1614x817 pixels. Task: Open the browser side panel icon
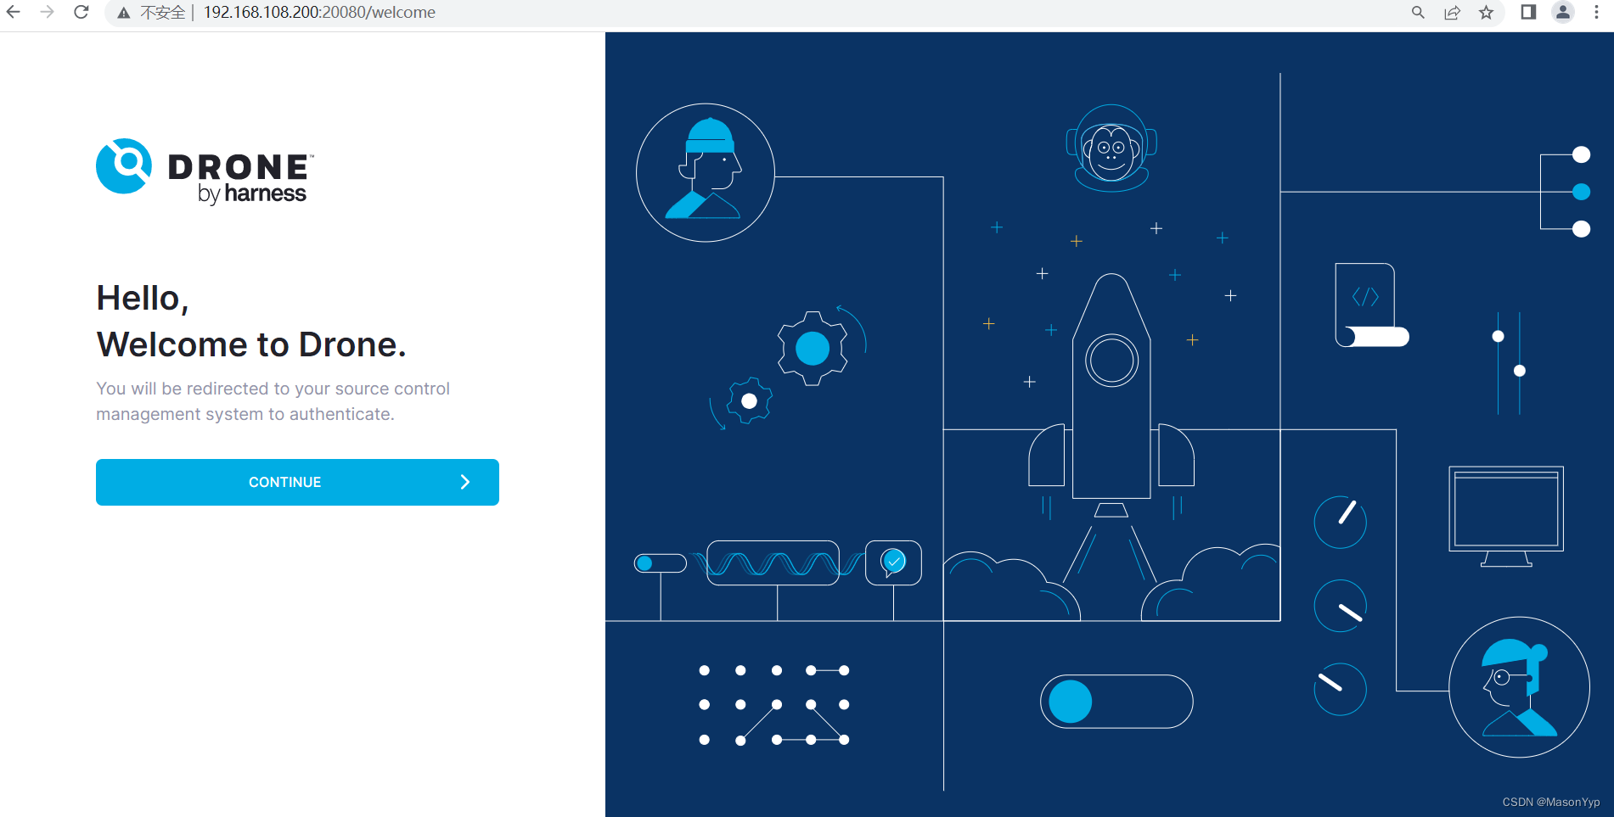(x=1527, y=13)
